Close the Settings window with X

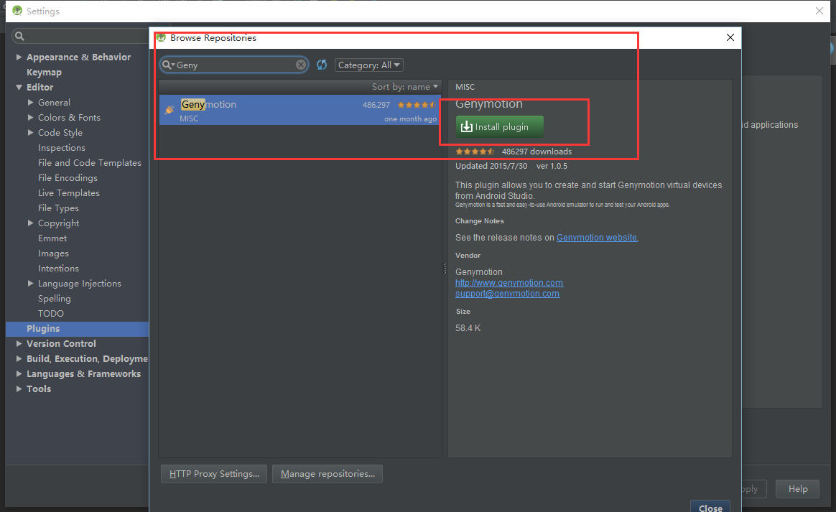(x=819, y=11)
